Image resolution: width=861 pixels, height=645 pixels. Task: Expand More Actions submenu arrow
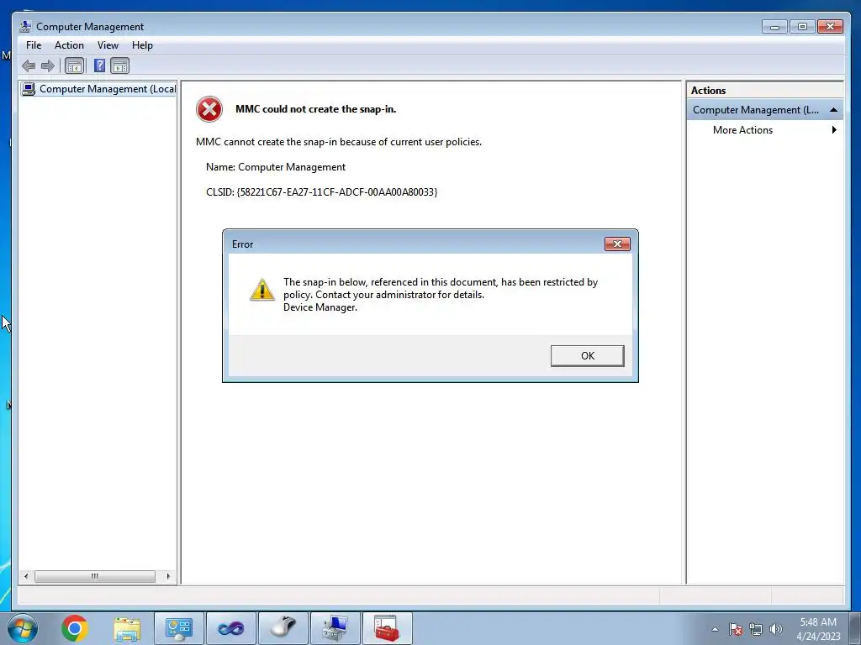(834, 130)
